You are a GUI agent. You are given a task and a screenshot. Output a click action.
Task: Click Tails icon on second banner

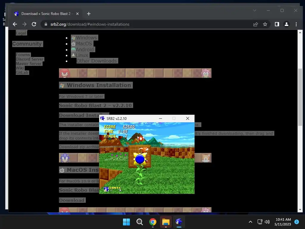206,158
